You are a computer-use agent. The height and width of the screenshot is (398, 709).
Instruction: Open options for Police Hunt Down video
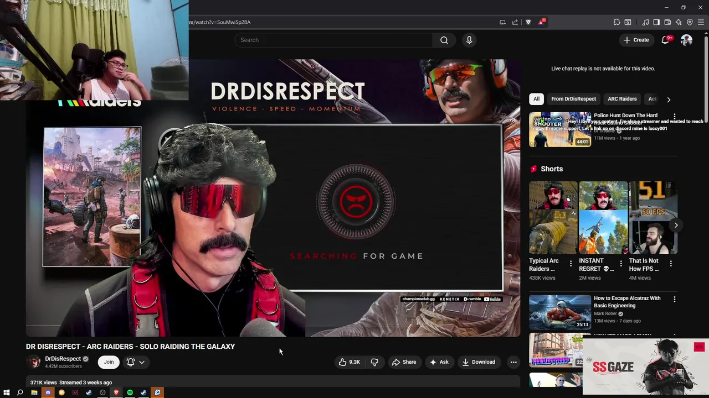674,116
